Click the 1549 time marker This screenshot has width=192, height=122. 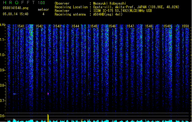point(167,26)
